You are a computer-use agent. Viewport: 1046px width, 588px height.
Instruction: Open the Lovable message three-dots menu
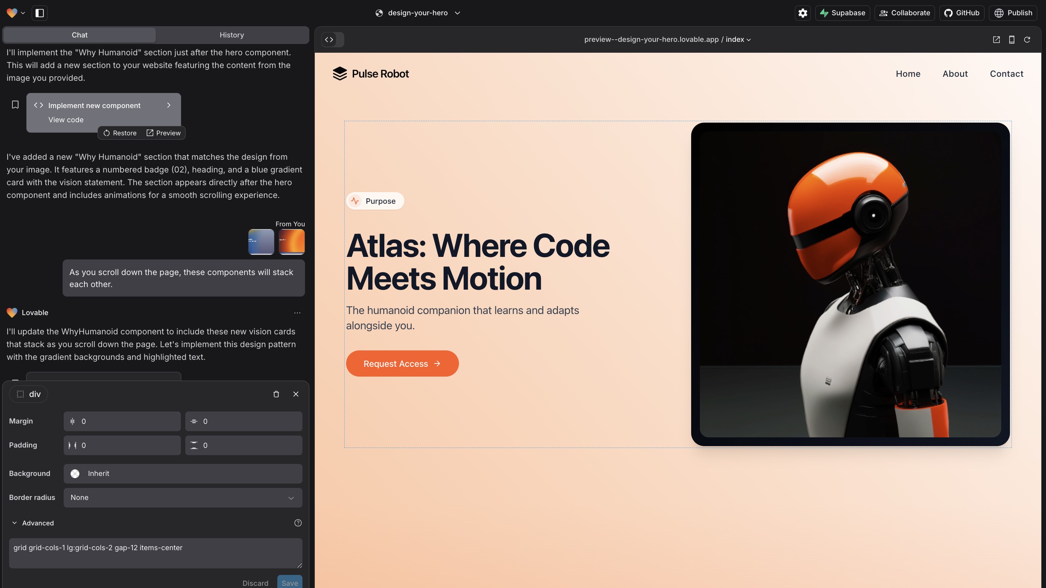pos(297,313)
